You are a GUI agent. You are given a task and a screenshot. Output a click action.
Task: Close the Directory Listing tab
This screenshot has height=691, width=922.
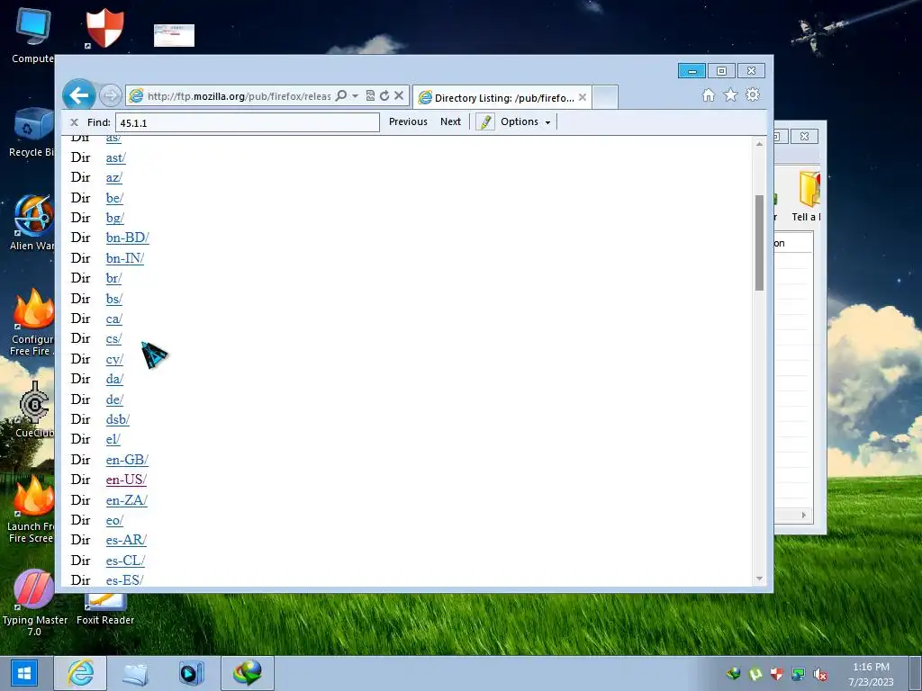583,97
